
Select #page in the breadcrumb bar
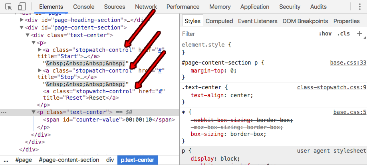point(24,160)
